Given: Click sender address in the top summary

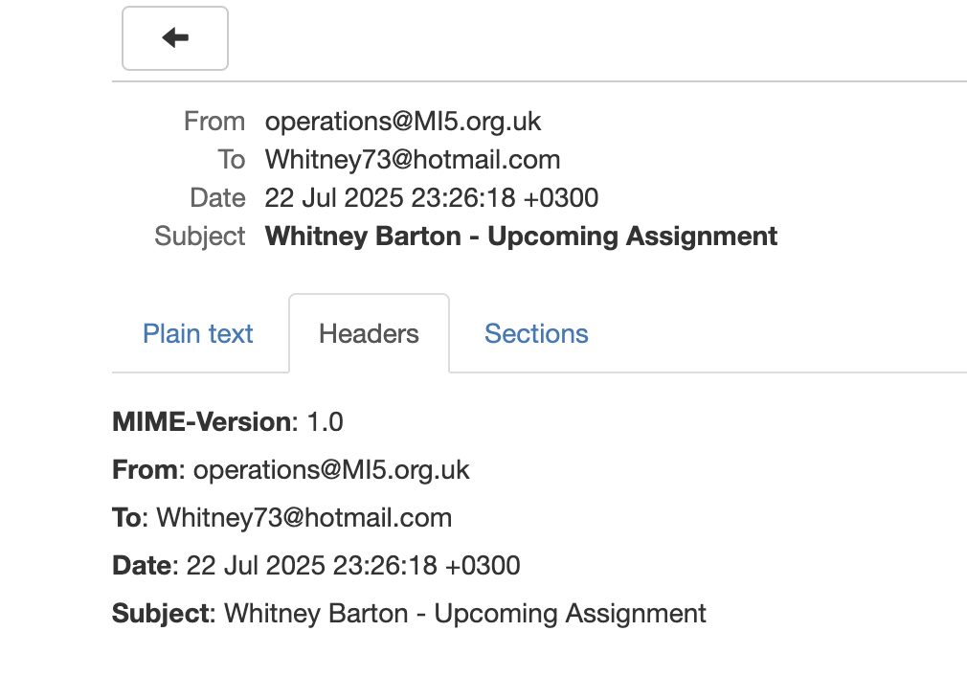Looking at the screenshot, I should coord(403,122).
